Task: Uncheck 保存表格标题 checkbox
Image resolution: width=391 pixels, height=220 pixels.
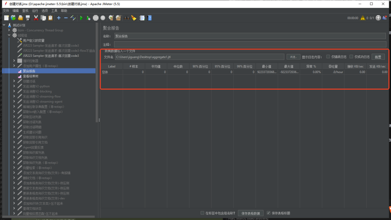Action: coord(269,213)
